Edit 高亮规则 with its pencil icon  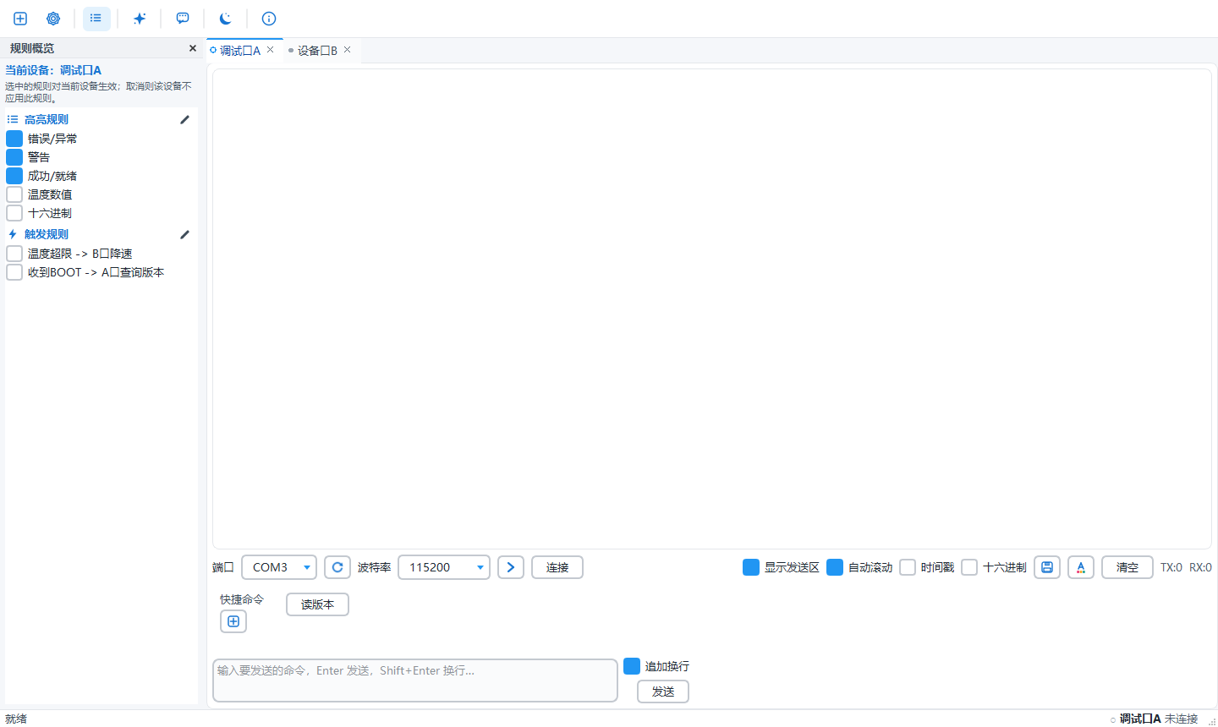tap(185, 119)
